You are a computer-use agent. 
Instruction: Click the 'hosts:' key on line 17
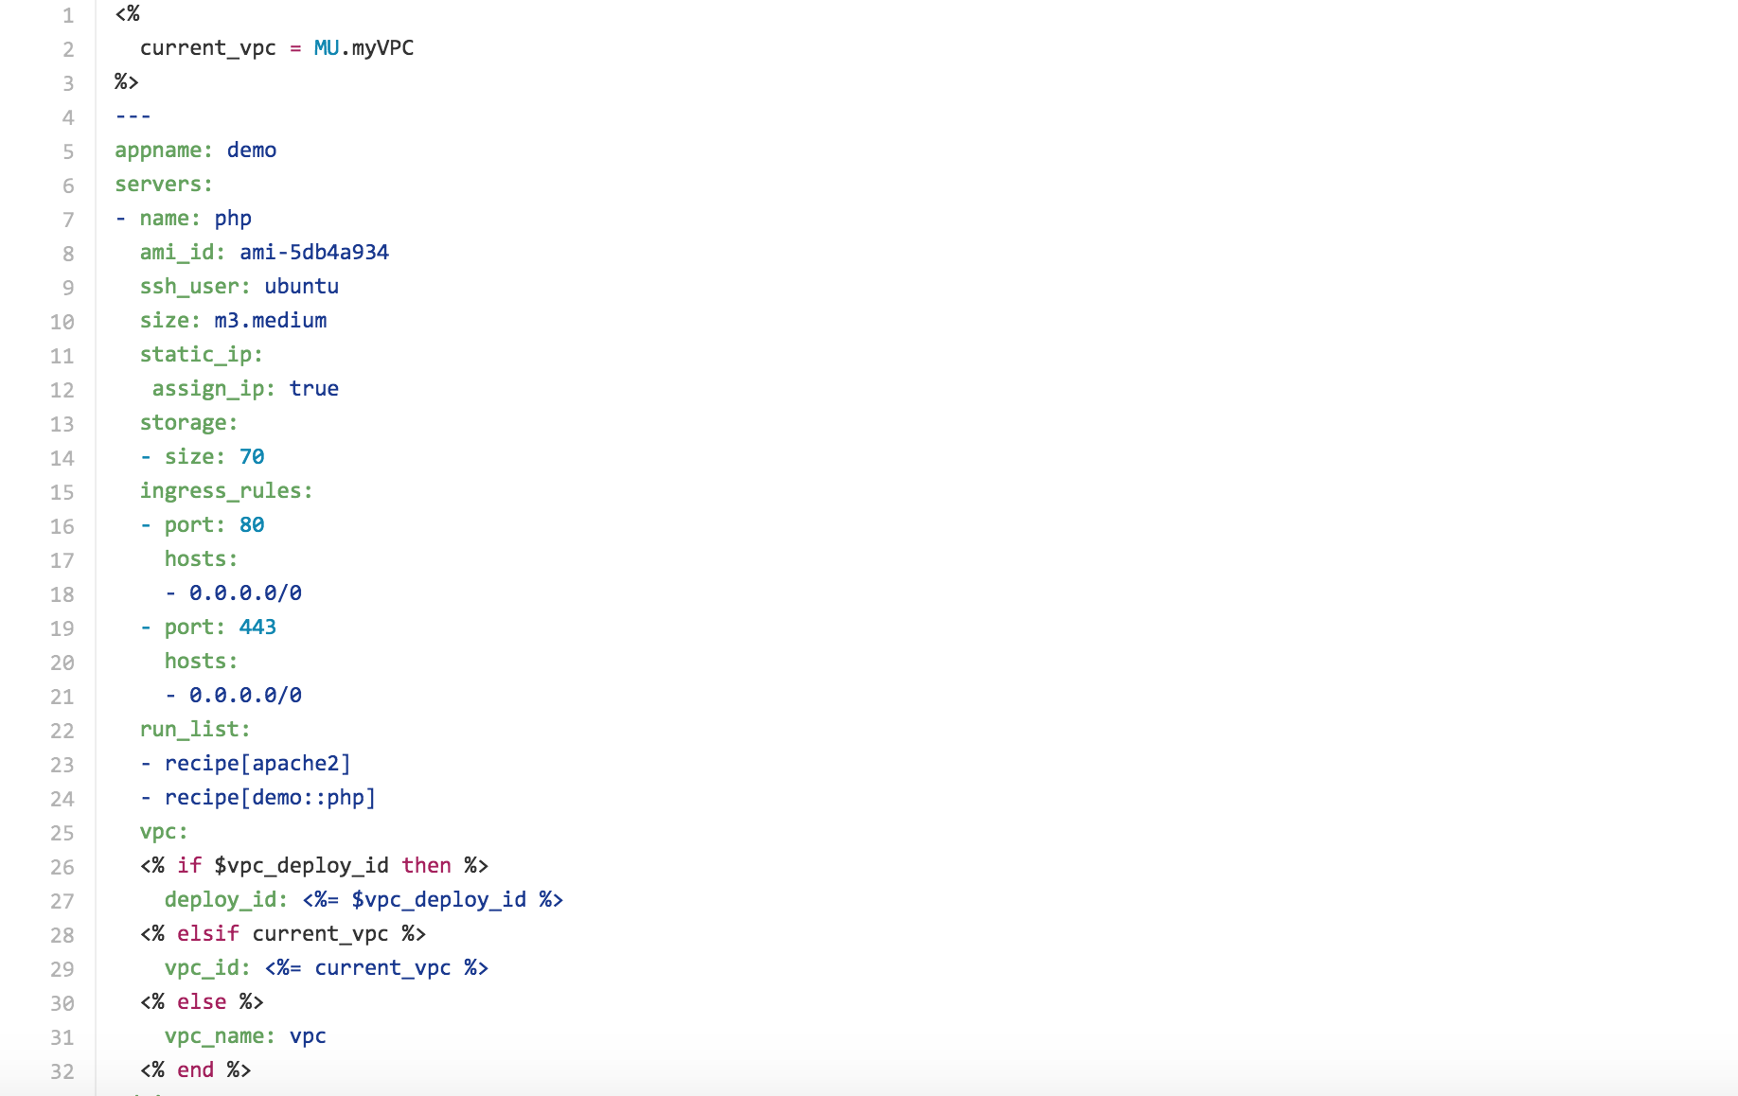202,559
